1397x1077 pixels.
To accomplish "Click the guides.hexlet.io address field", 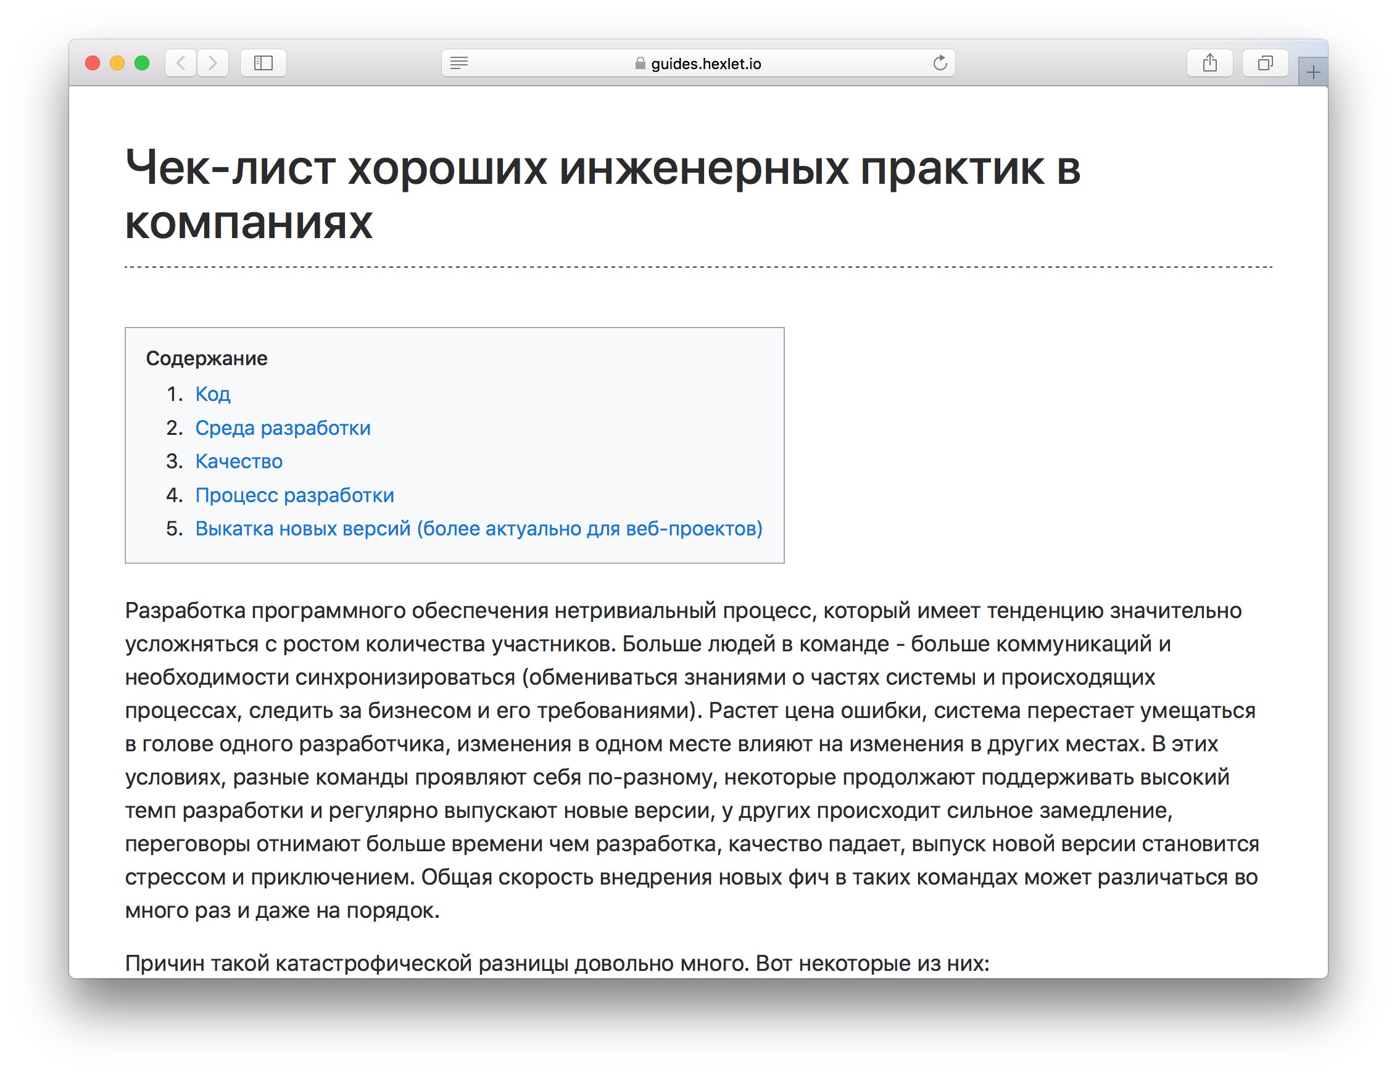I will click(x=699, y=63).
